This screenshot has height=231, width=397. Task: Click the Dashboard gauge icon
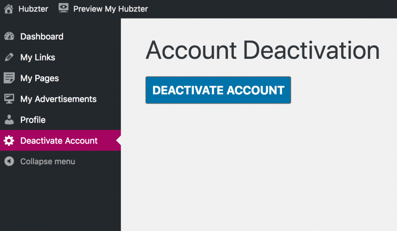(9, 36)
